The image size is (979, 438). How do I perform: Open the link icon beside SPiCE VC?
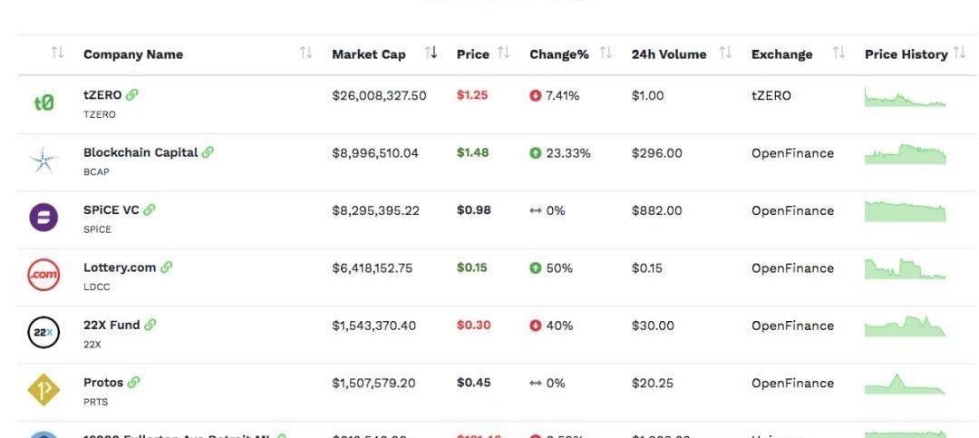150,210
